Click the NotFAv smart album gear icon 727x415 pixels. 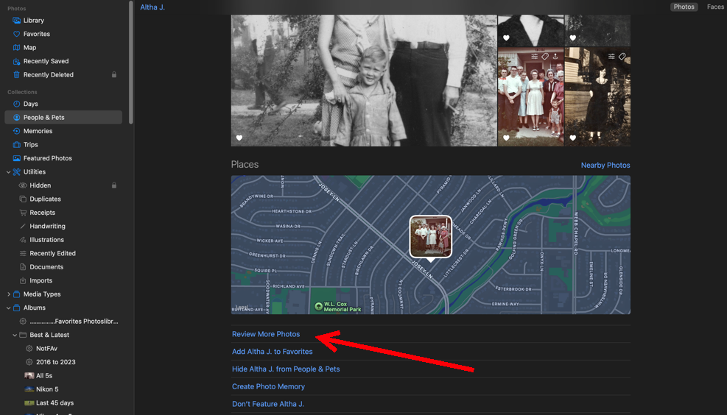(x=29, y=348)
